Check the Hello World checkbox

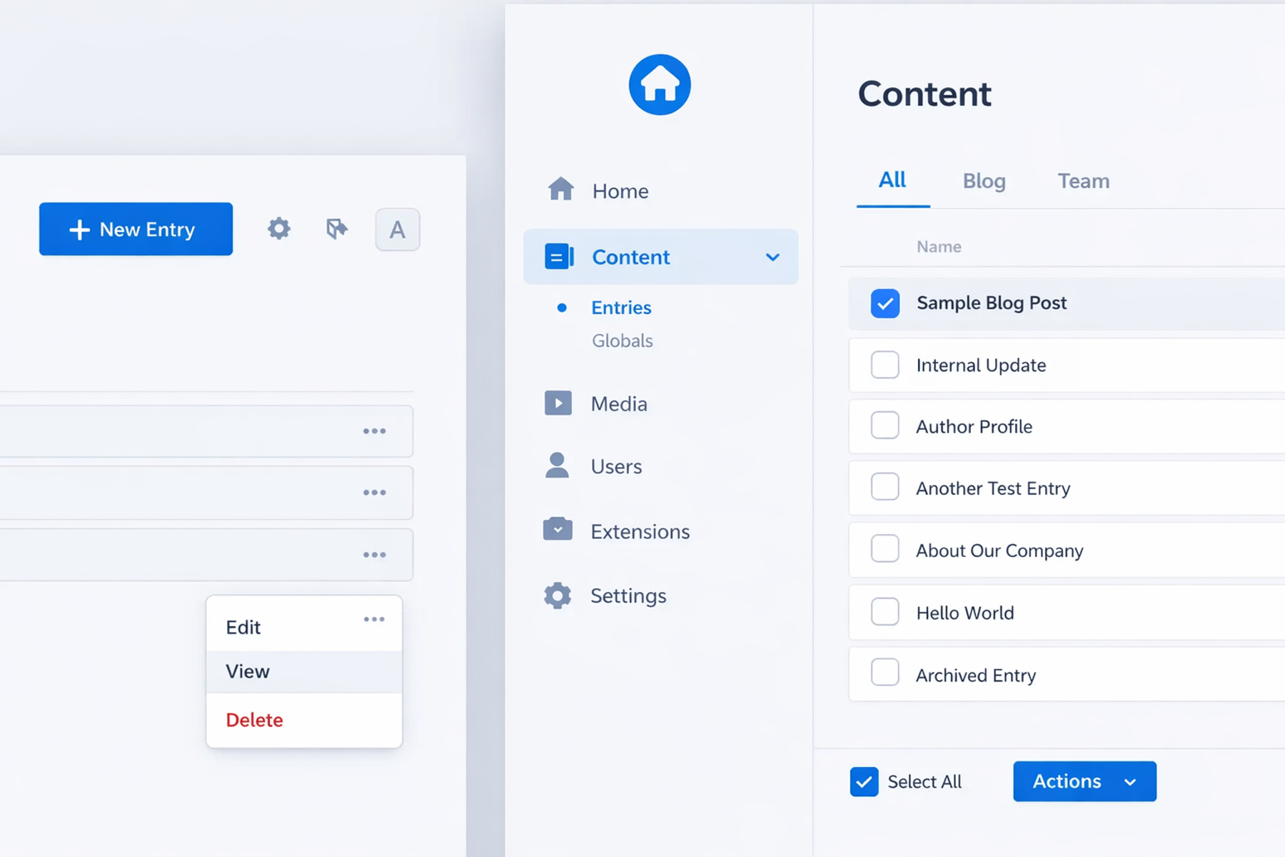(x=885, y=612)
